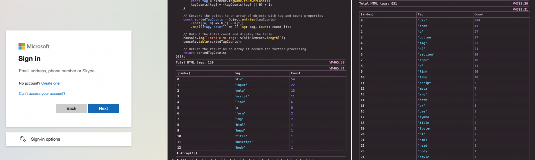535x160 pixels.
Task: Open source link VM465:21
Action: (x=337, y=68)
